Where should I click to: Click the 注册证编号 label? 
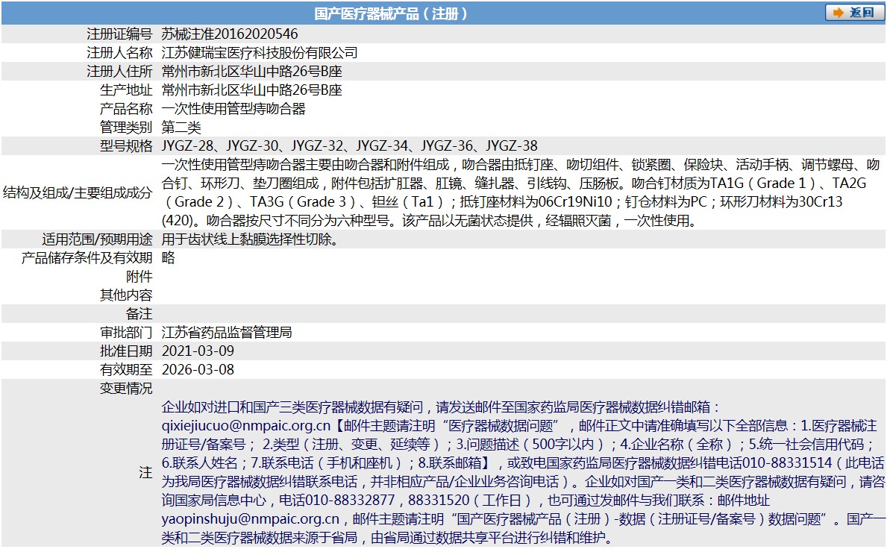(119, 34)
